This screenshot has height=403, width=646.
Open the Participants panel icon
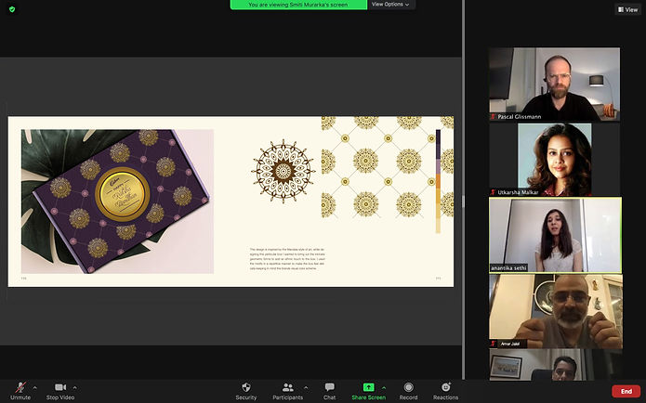pyautogui.click(x=287, y=387)
